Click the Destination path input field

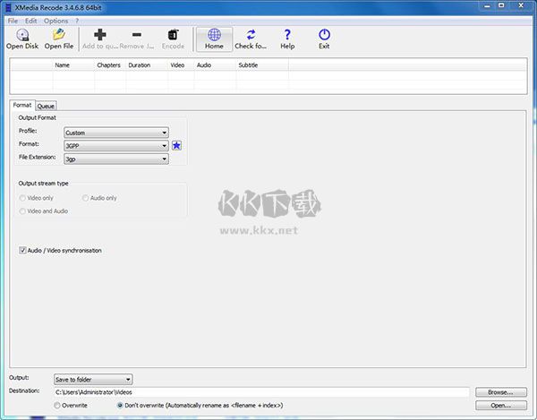[x=260, y=392]
